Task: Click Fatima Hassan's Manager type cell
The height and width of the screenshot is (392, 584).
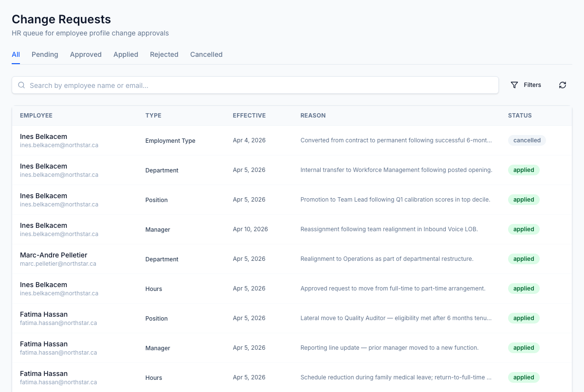Action: 158,348
